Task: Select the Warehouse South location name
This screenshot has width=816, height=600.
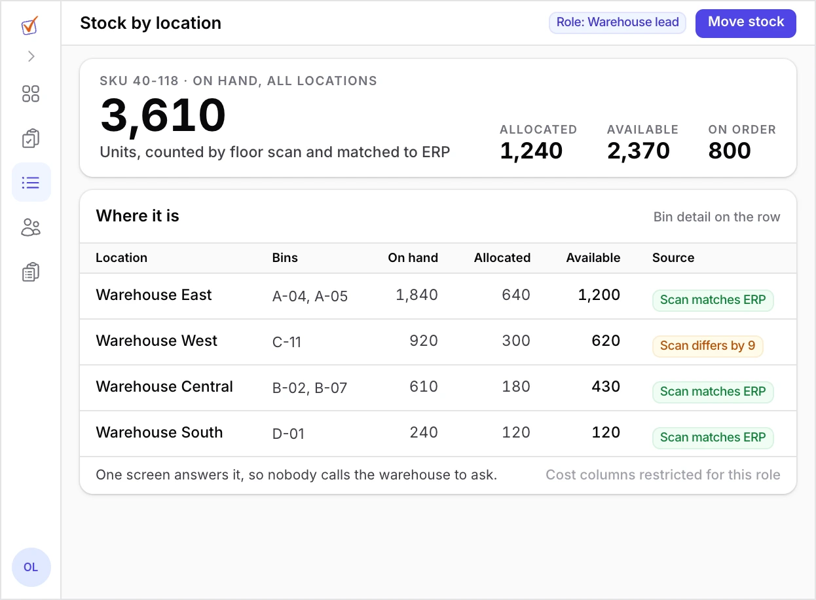Action: point(159,432)
